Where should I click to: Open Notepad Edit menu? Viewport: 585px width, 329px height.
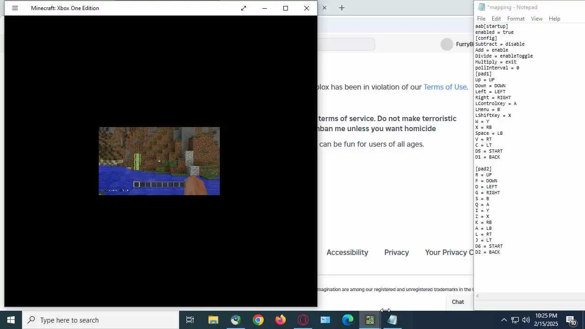[496, 19]
